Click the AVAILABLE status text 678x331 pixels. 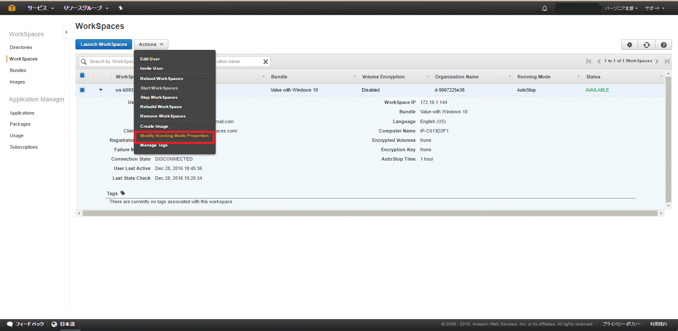click(x=597, y=90)
